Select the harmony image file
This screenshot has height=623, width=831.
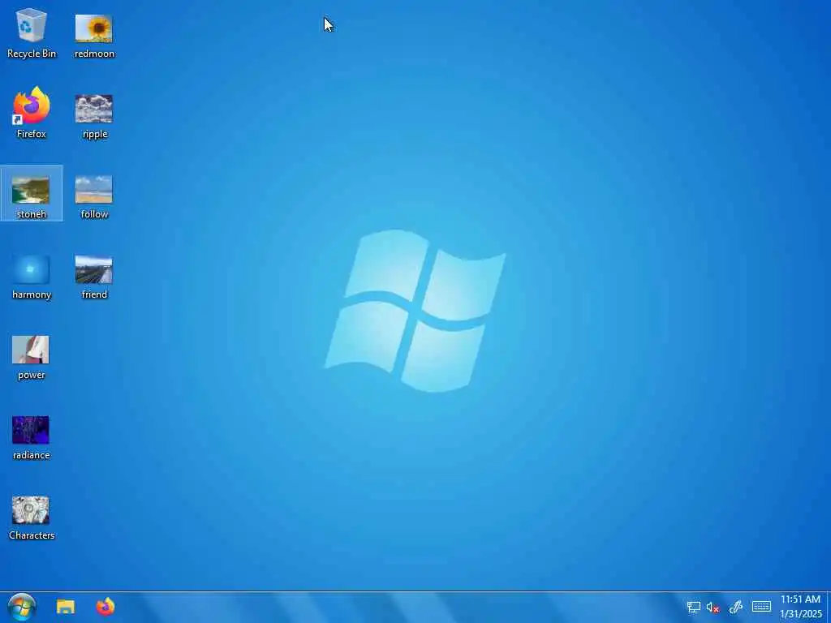coord(32,277)
